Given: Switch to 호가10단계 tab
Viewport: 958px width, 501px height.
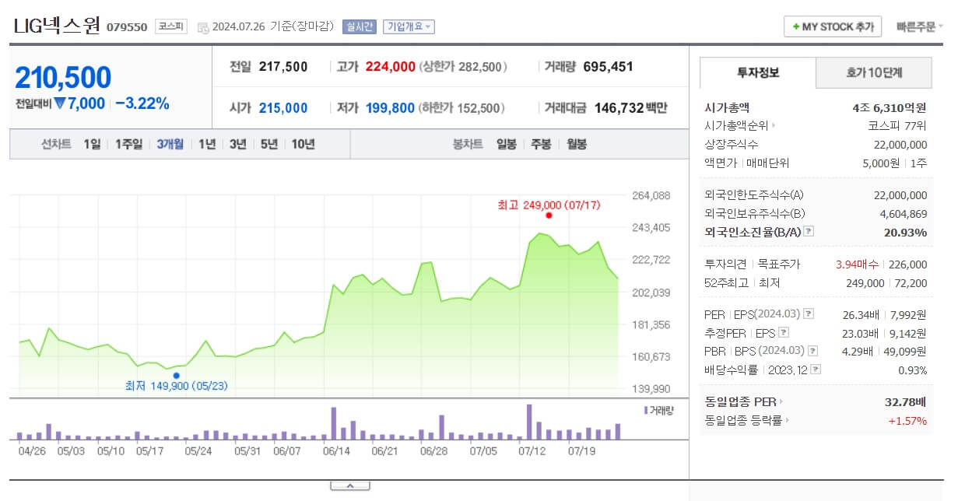Looking at the screenshot, I should 874,73.
